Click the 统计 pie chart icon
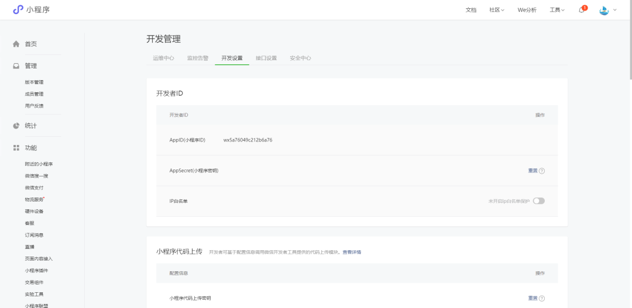 (x=16, y=126)
